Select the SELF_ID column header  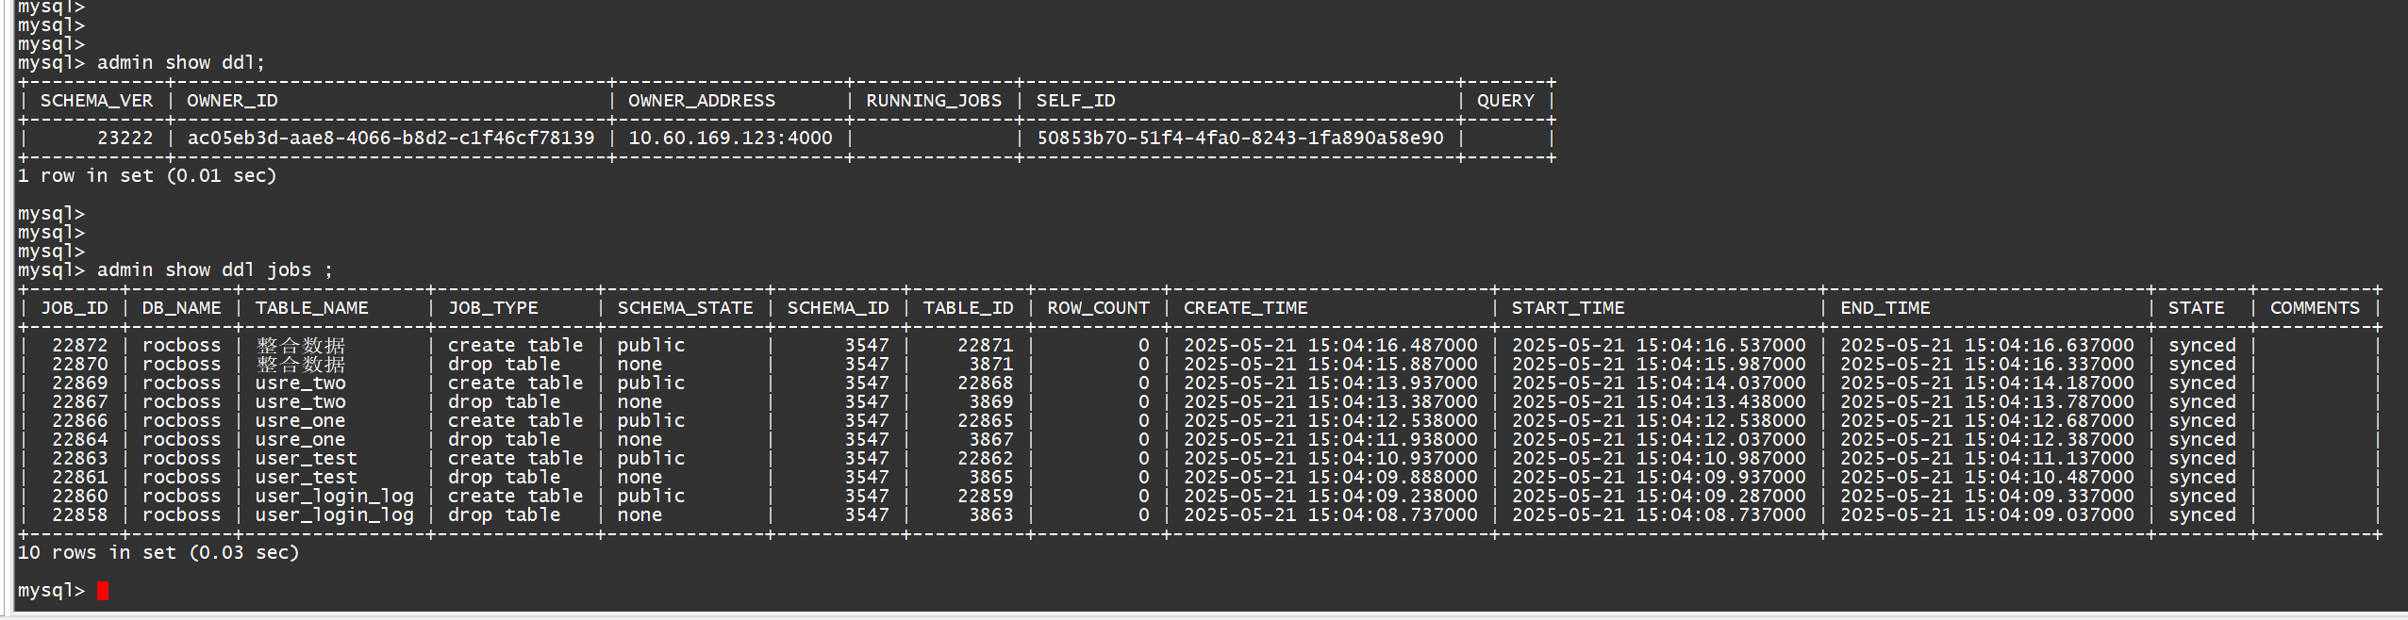tap(1075, 101)
